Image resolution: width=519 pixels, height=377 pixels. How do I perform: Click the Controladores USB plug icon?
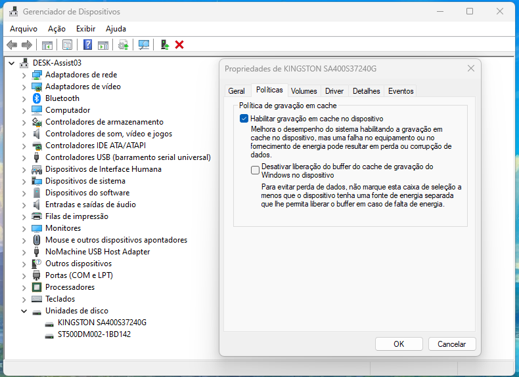click(x=36, y=157)
